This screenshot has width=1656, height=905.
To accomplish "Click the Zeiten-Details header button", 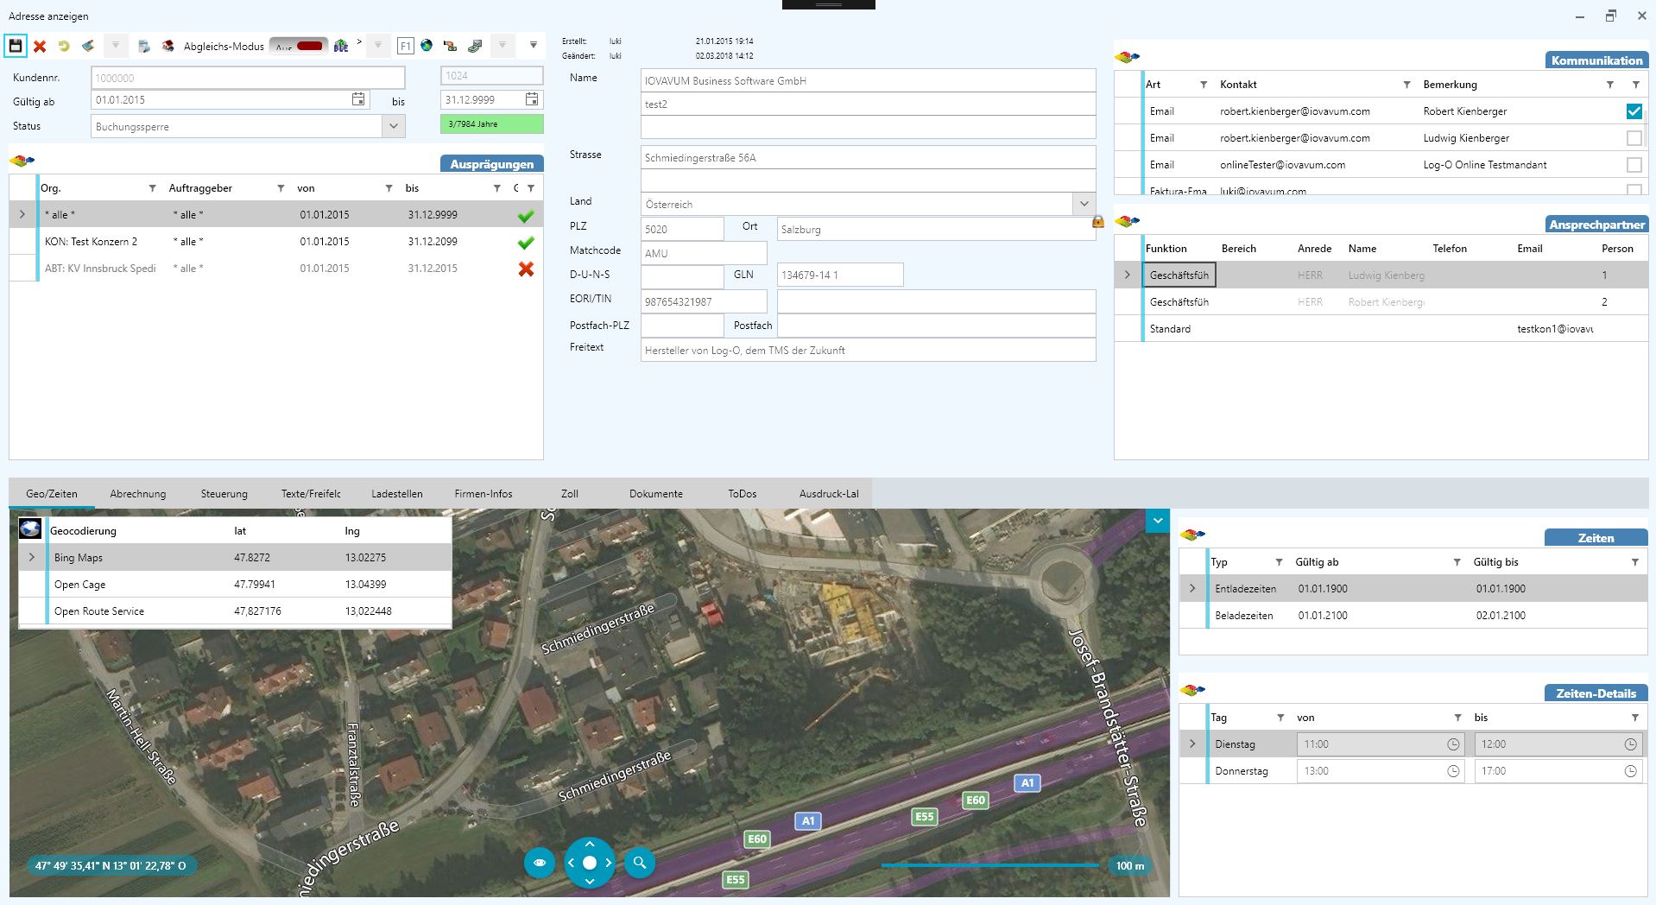I will (1596, 693).
